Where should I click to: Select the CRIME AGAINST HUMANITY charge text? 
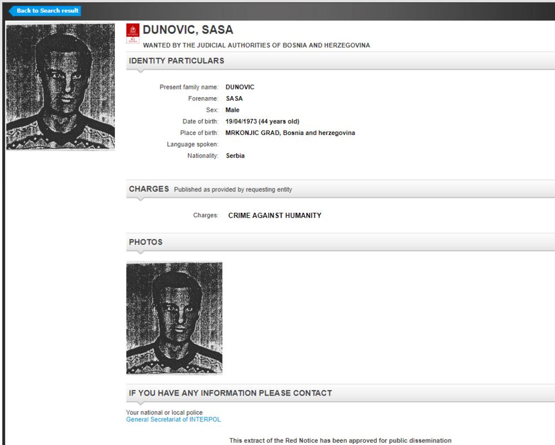pos(275,216)
